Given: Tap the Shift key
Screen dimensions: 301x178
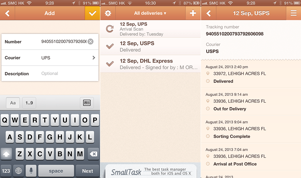Looking at the screenshot, I should coord(6,154).
